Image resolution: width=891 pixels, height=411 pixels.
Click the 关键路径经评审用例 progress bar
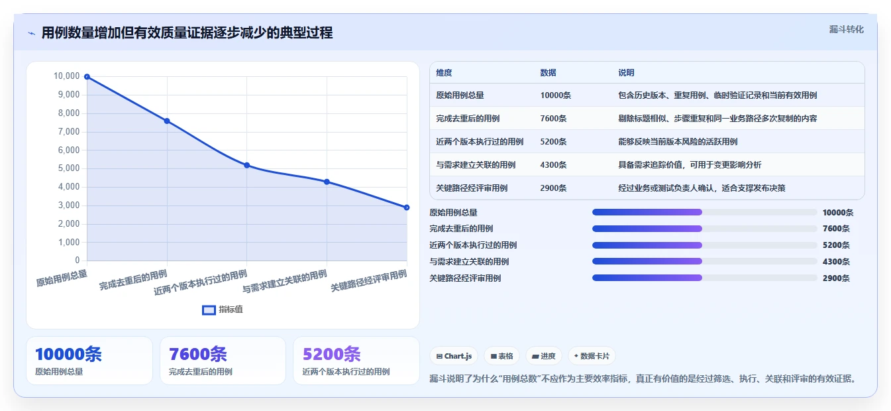[705, 278]
